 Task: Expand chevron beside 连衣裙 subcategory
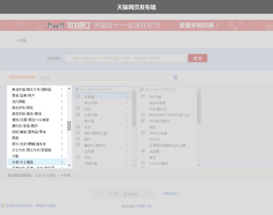[127, 151]
